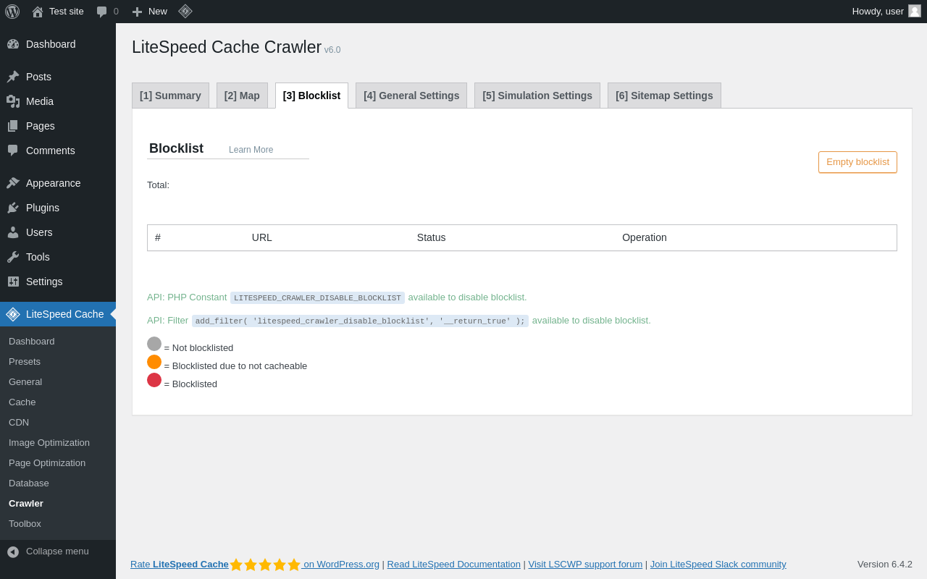Open the Test site home icon

[x=38, y=12]
